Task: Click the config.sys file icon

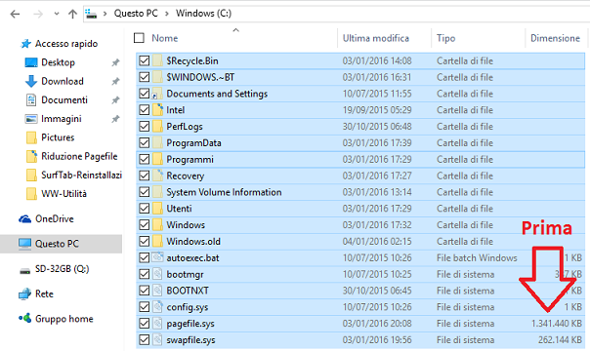Action: click(157, 307)
